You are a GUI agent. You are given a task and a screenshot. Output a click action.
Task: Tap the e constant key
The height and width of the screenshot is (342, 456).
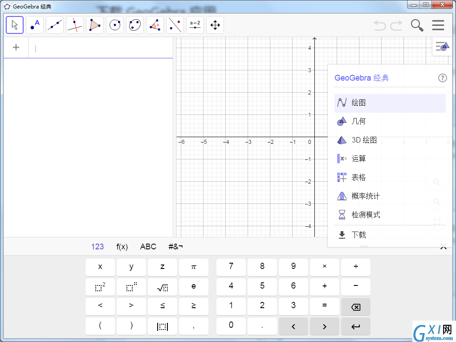pyautogui.click(x=194, y=287)
